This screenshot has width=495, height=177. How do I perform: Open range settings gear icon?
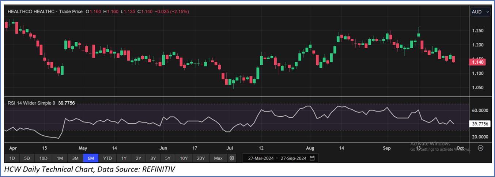[231, 158]
